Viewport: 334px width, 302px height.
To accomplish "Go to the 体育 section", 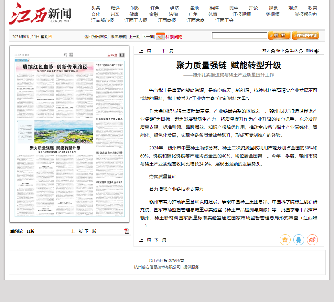I will click(213, 15).
